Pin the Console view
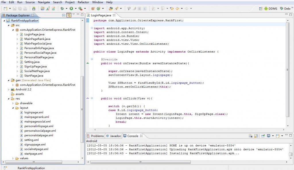This screenshot has width=294, height=170. (263, 136)
